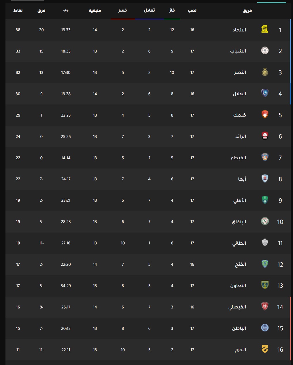The image size is (293, 365).
Task: Open الفيصلي team name link
Action: pos(237,307)
